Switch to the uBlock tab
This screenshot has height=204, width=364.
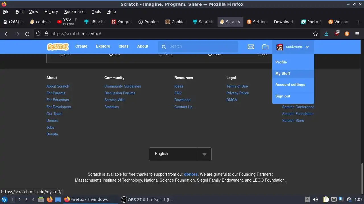tap(95, 22)
